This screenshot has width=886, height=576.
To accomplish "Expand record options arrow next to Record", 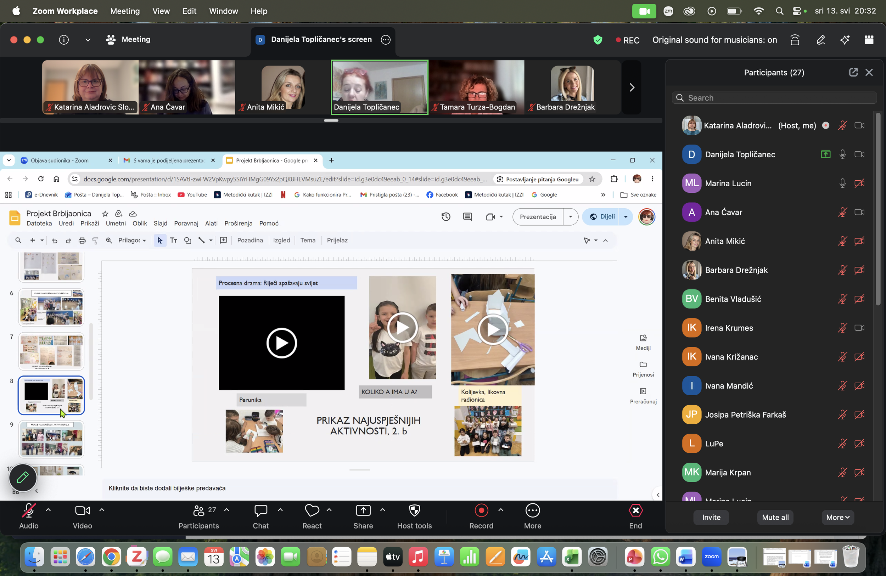I will [501, 510].
